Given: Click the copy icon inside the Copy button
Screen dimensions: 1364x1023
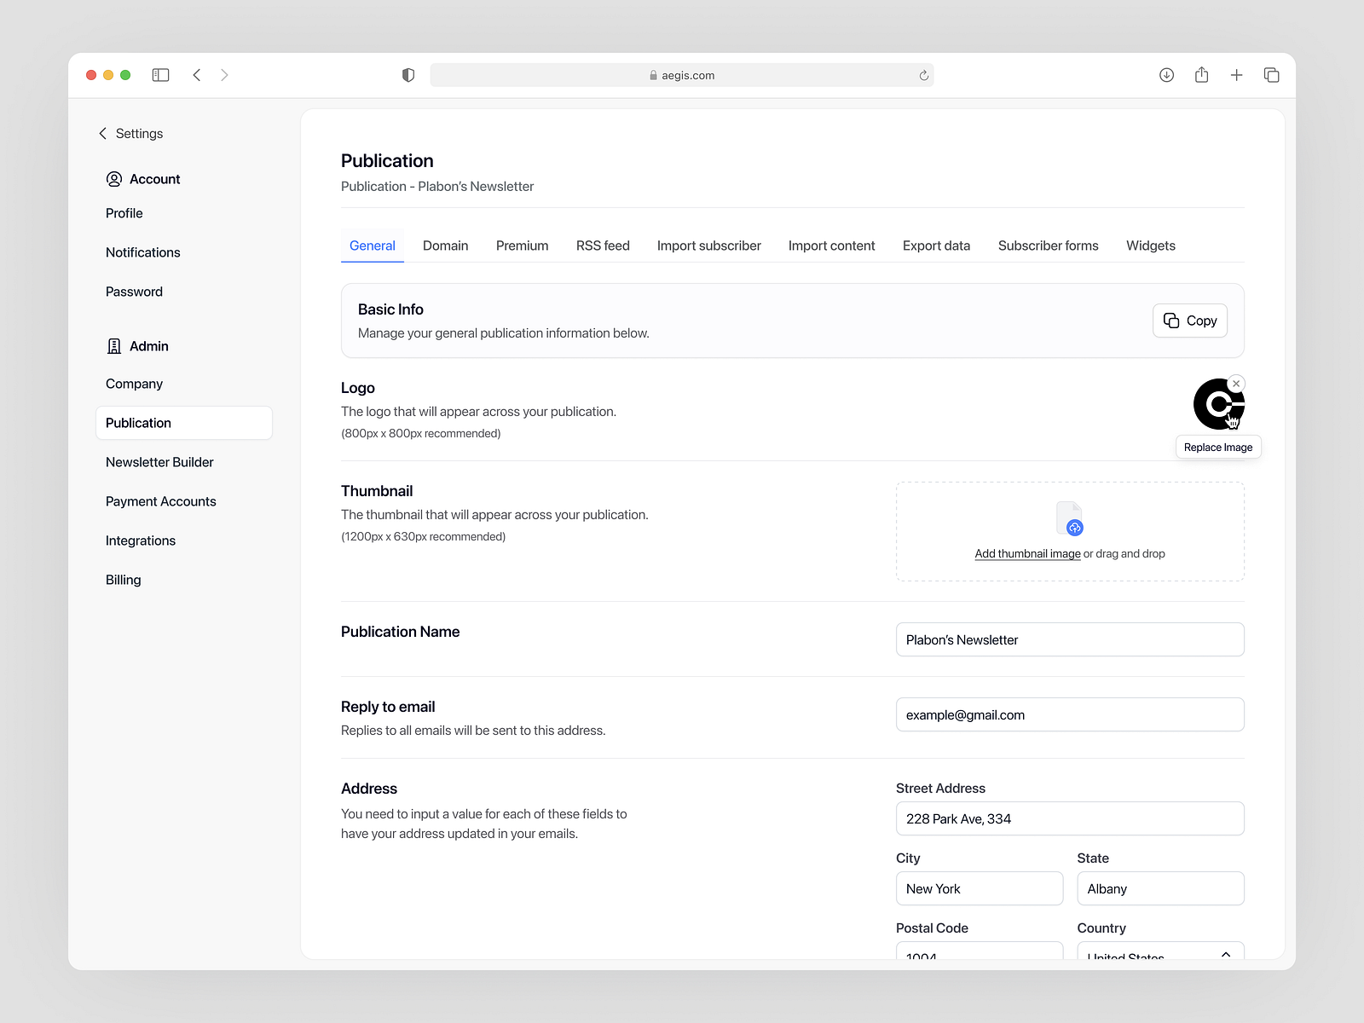Looking at the screenshot, I should (x=1172, y=321).
